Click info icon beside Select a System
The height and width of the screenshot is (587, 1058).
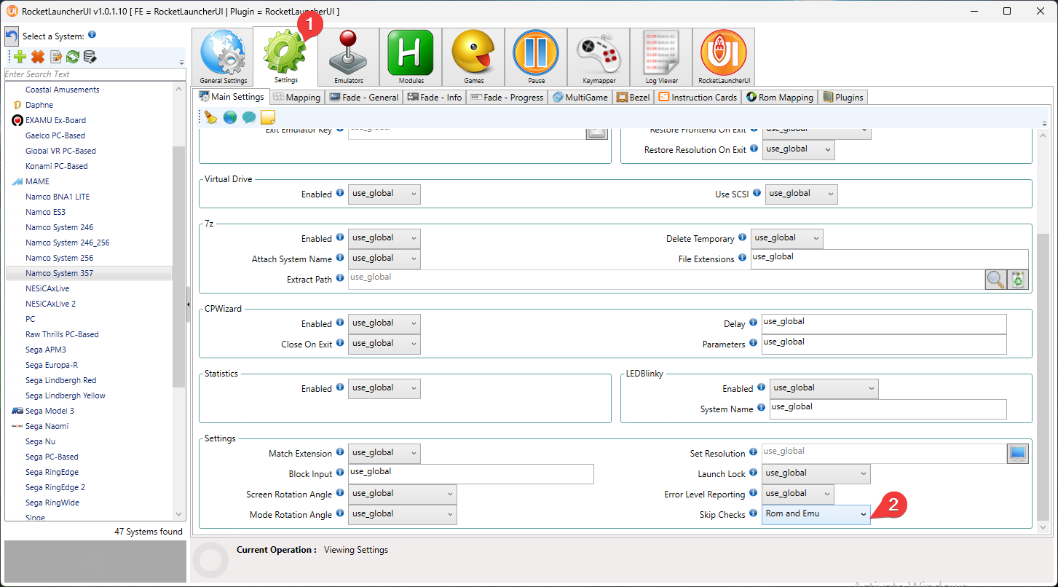click(92, 35)
